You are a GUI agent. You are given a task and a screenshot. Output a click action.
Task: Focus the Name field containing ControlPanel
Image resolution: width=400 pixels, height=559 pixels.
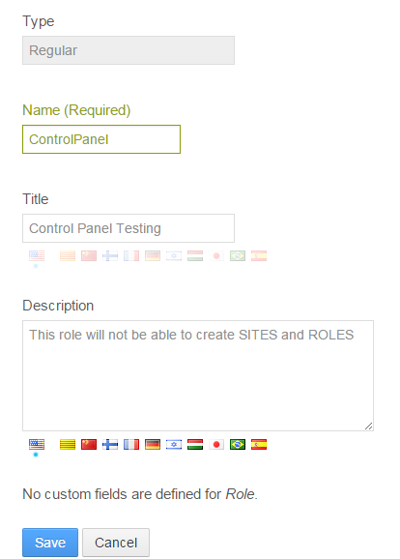point(101,139)
